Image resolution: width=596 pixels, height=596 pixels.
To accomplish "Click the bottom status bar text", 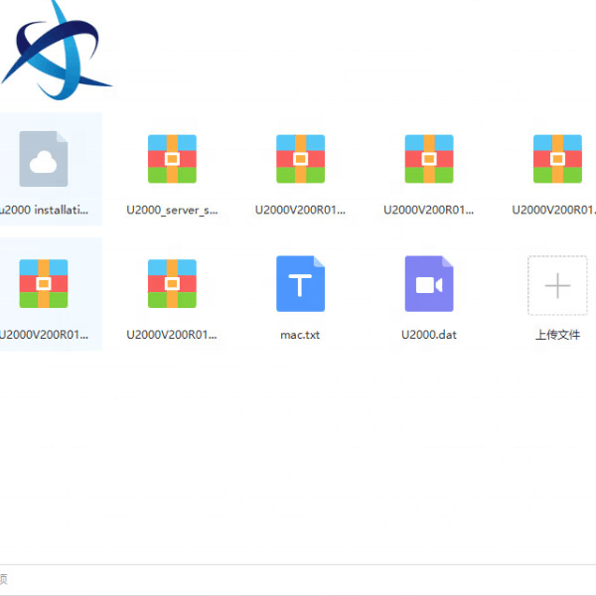I will pos(4,579).
